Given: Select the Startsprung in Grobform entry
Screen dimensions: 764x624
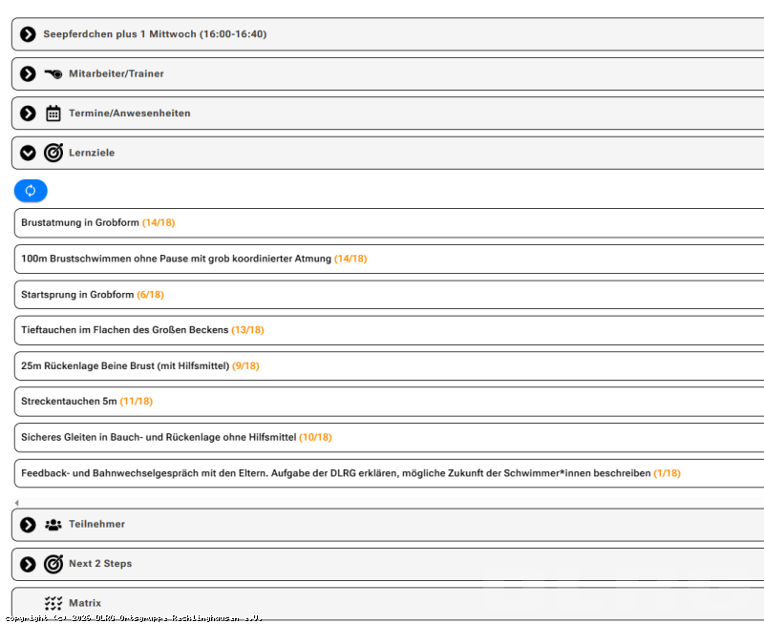Looking at the screenshot, I should point(390,295).
